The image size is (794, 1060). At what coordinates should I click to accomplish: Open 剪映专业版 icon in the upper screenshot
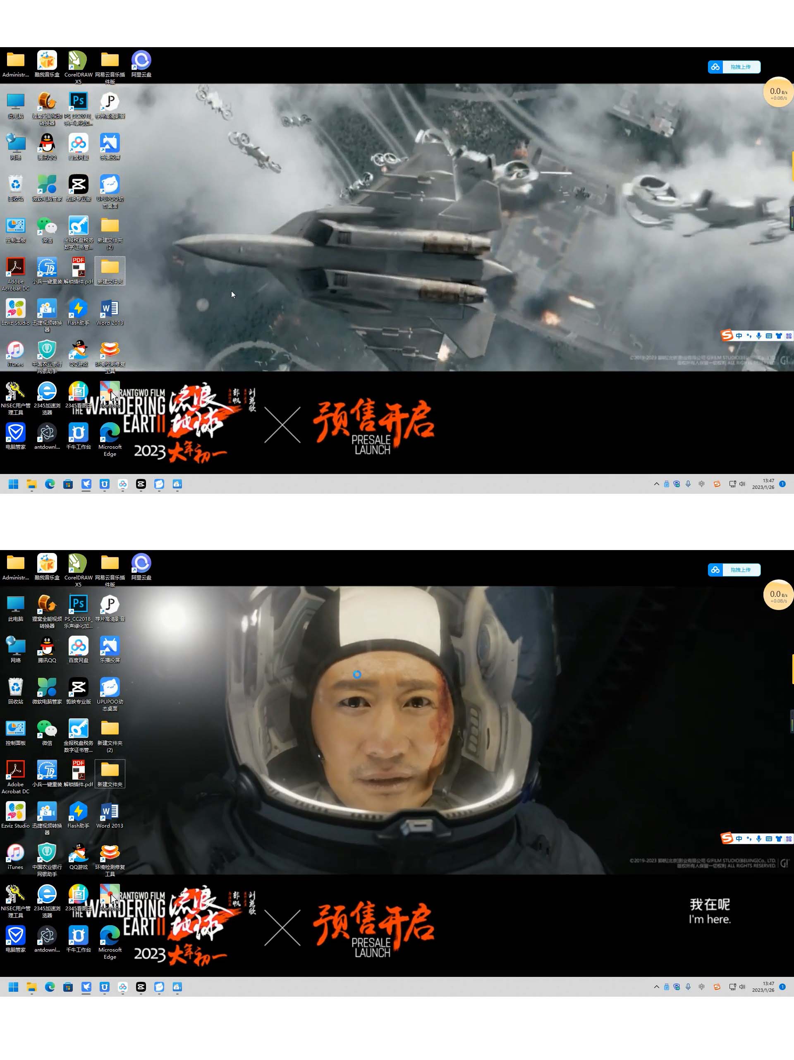pyautogui.click(x=78, y=187)
